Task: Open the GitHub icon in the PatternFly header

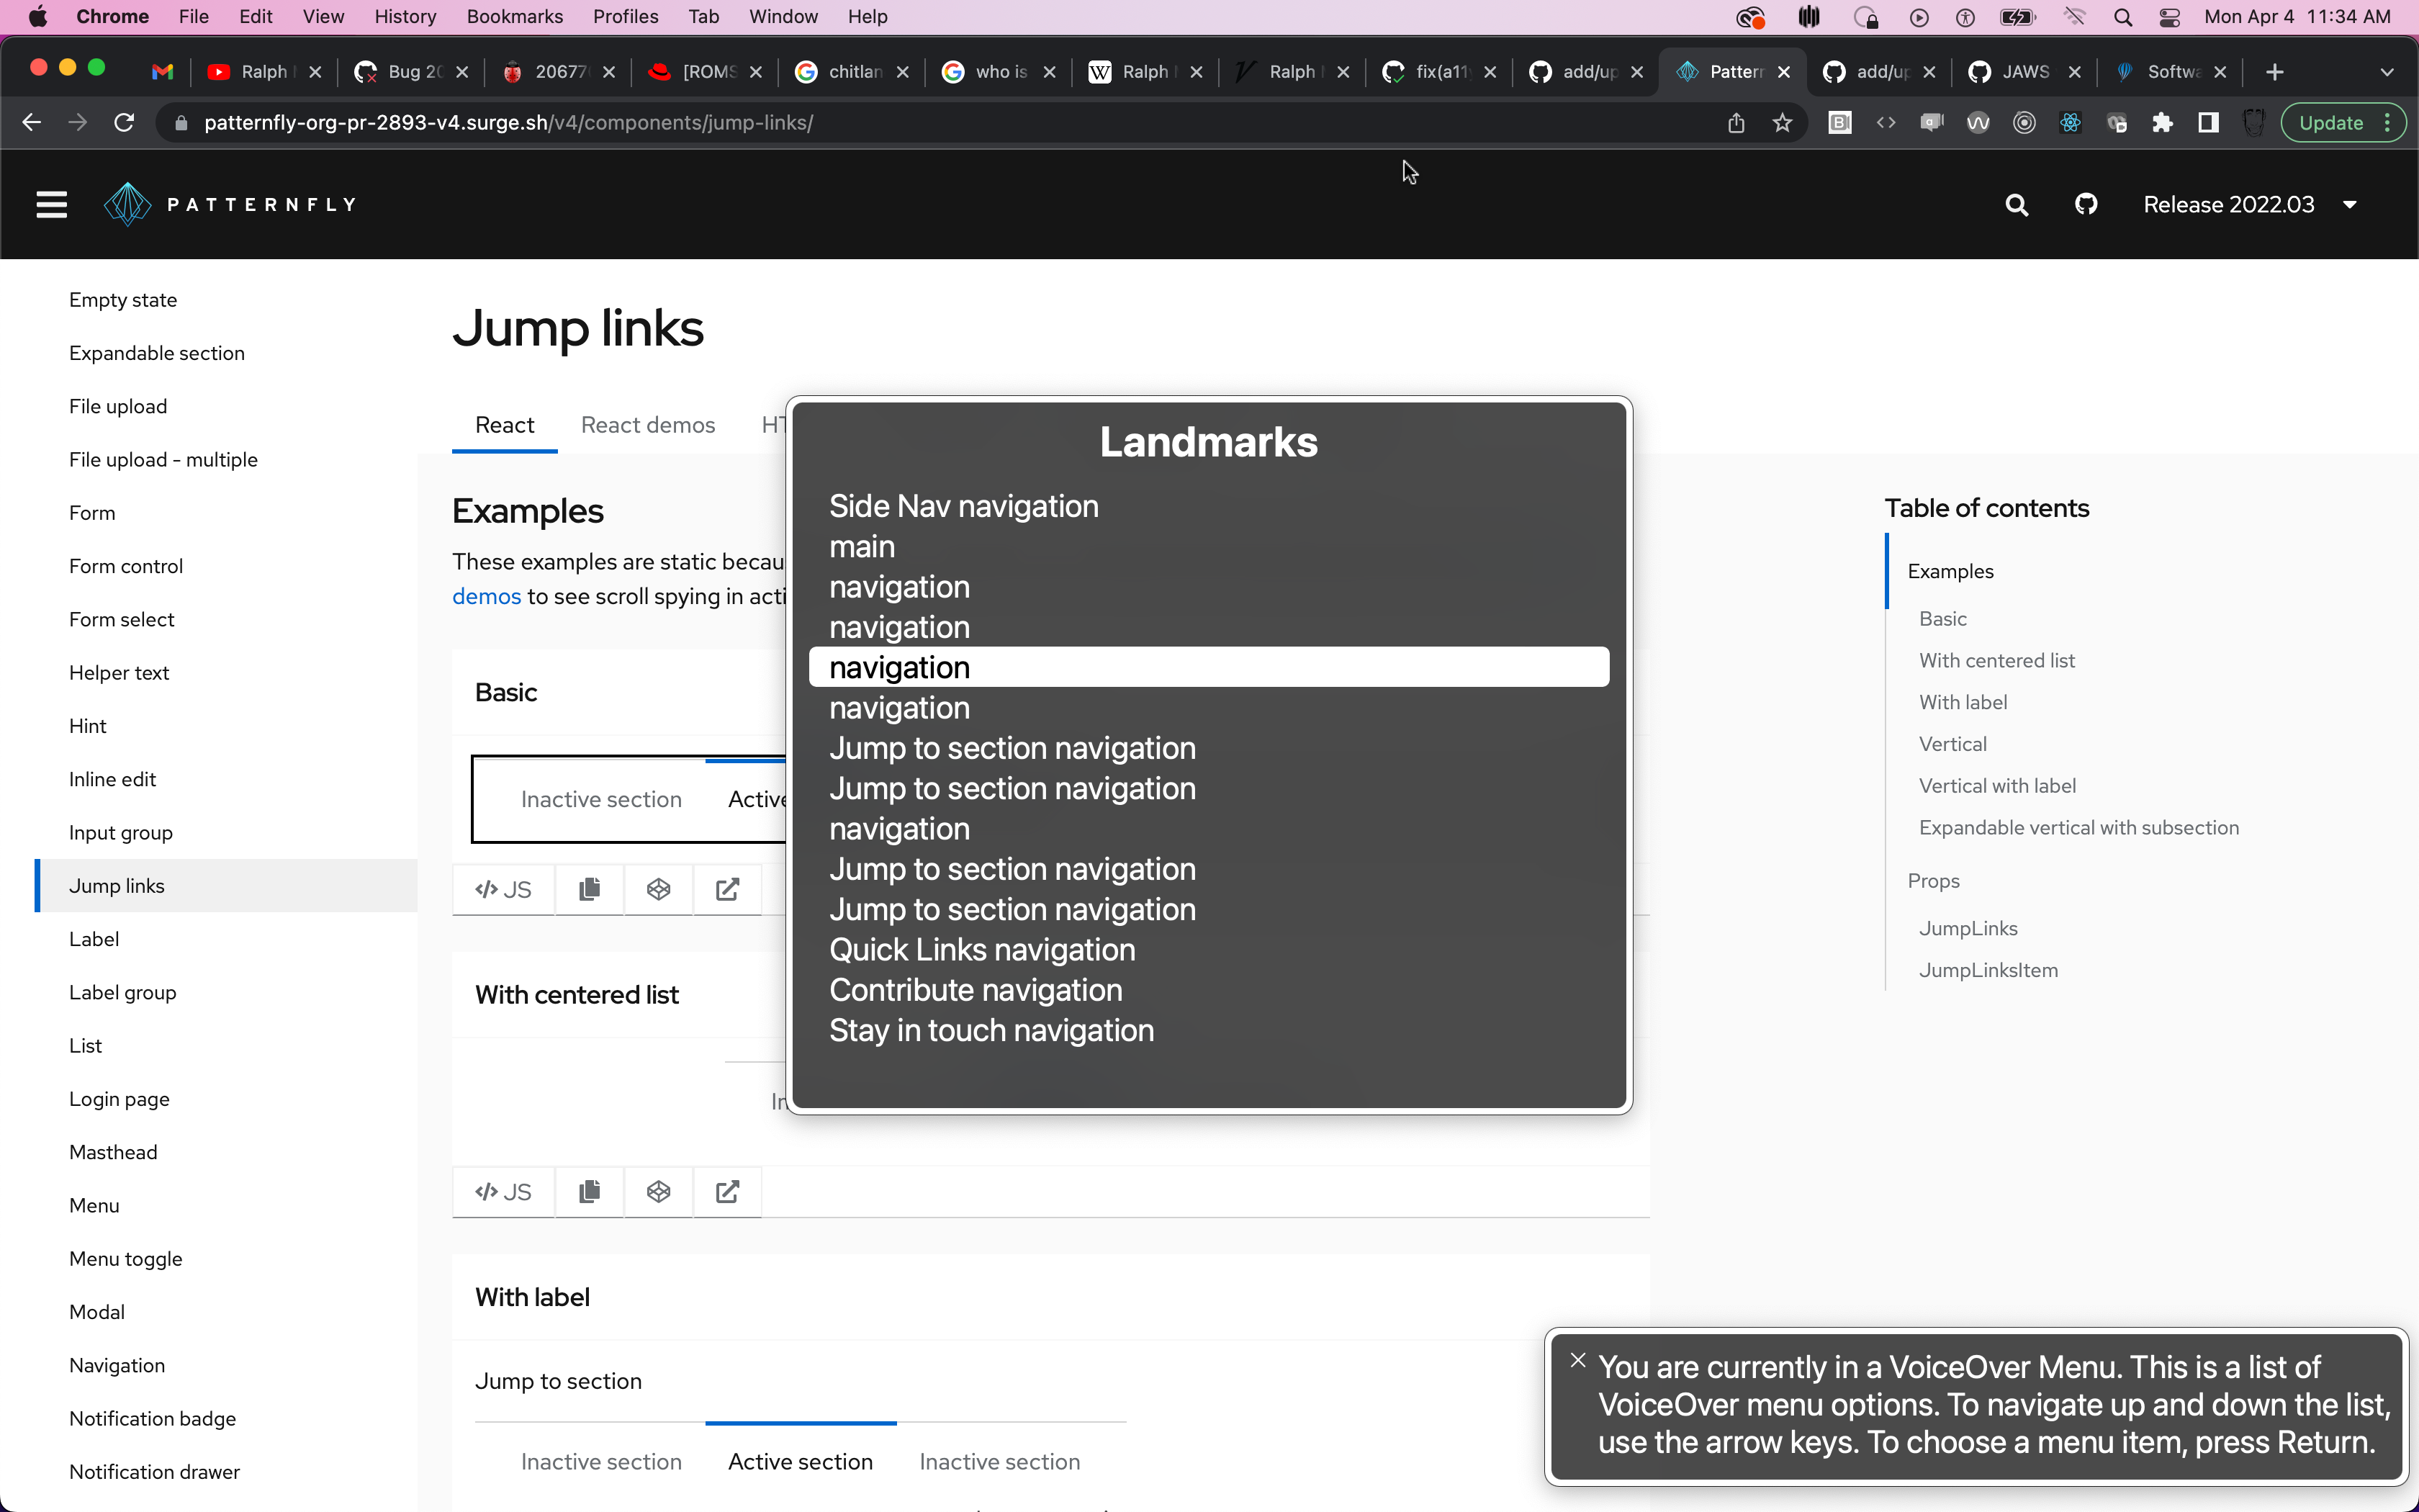Action: pyautogui.click(x=2085, y=205)
